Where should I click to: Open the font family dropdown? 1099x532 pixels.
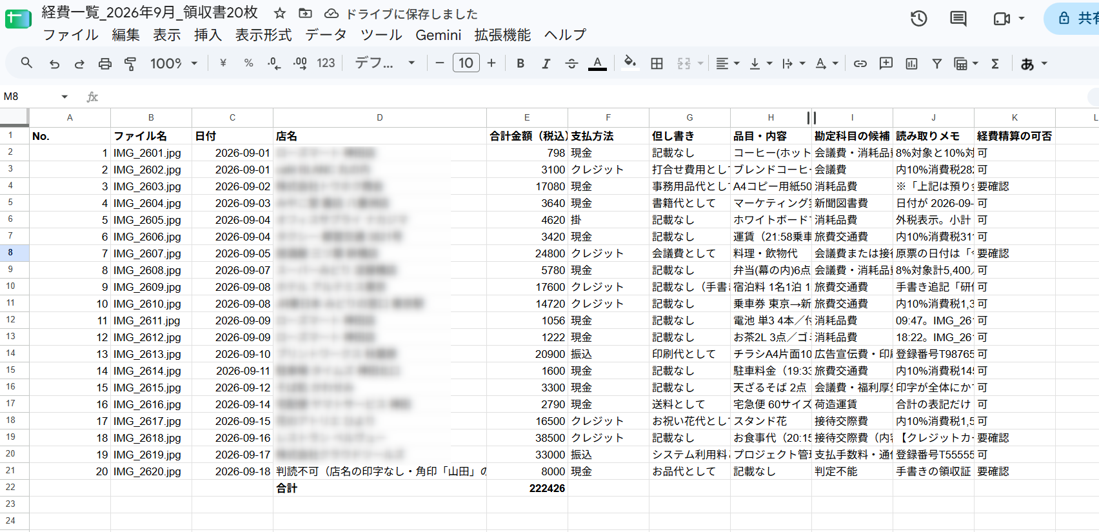point(385,63)
